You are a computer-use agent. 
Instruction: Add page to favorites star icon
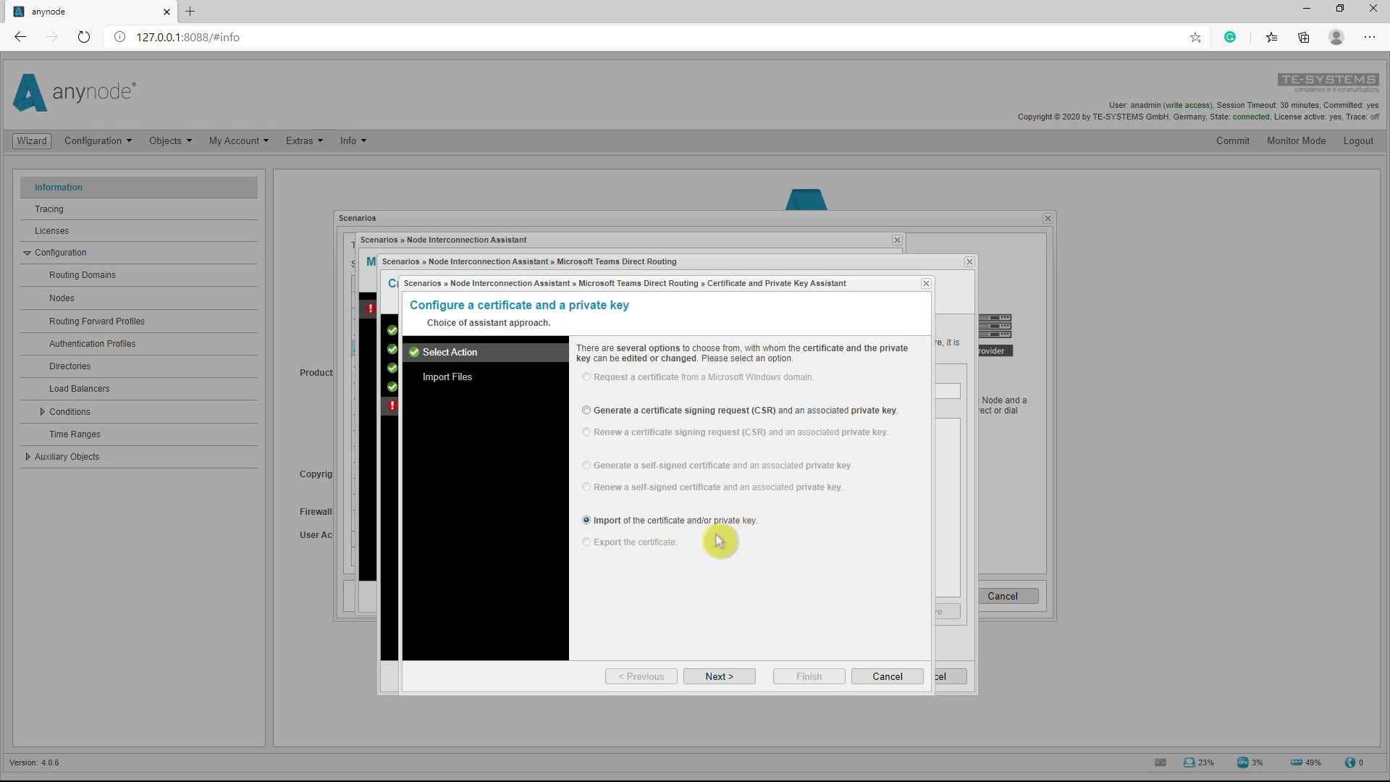(x=1195, y=37)
